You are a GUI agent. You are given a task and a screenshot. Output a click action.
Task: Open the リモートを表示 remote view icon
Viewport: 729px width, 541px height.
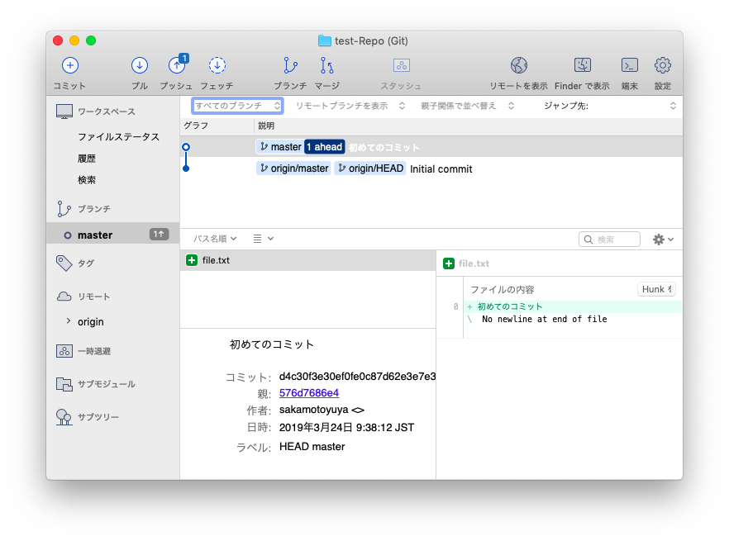point(519,65)
